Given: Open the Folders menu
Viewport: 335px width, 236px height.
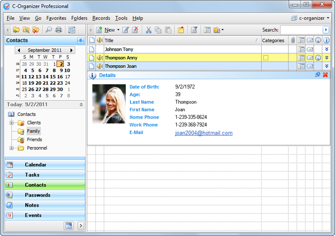Looking at the screenshot, I should click(x=79, y=19).
